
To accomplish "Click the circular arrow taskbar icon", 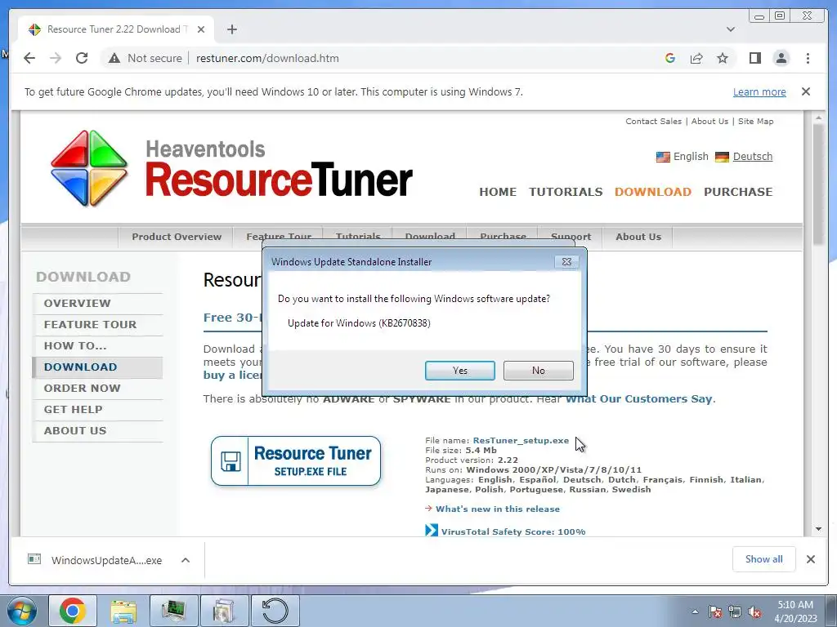I will (275, 611).
